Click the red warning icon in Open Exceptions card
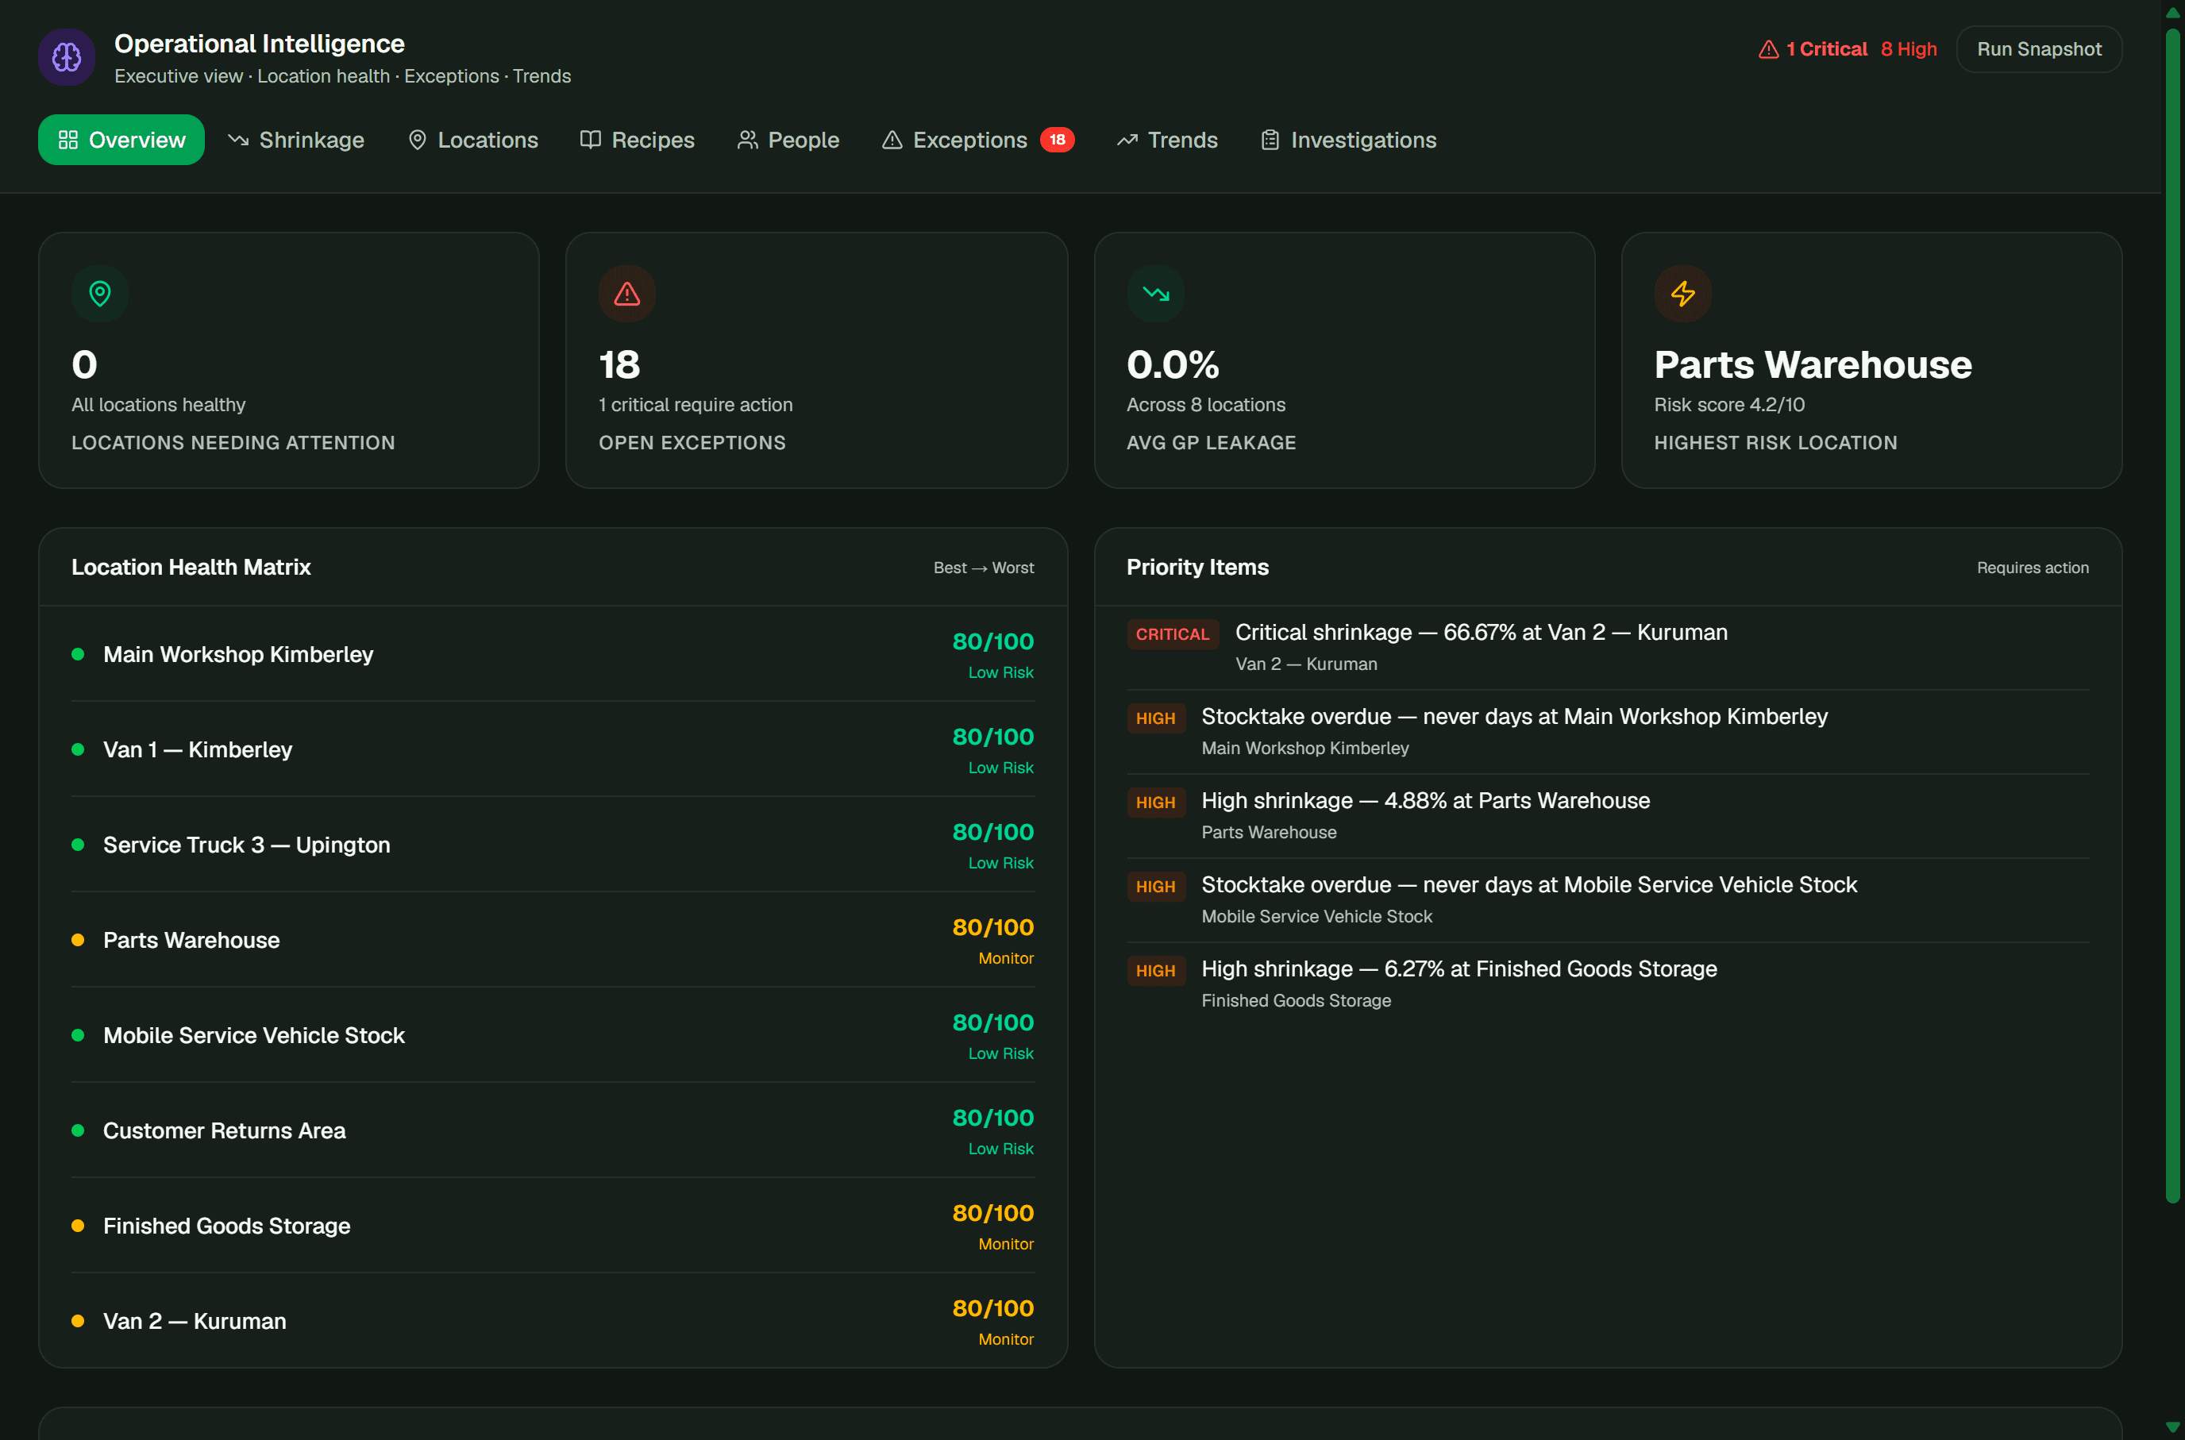Screen dimensions: 2185x1440 [x=627, y=294]
